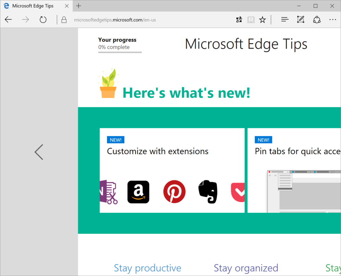
Task: Click the left chevron to go to the previous slide
Action: [39, 152]
